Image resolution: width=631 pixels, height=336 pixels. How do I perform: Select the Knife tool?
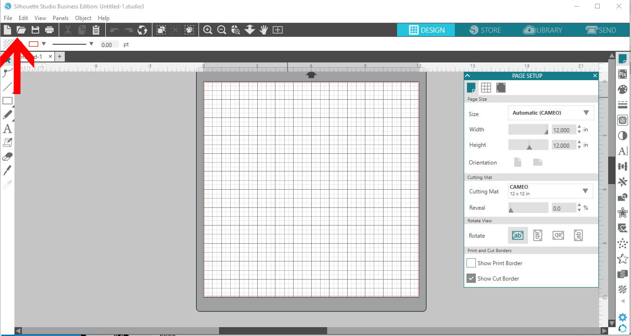click(x=7, y=171)
